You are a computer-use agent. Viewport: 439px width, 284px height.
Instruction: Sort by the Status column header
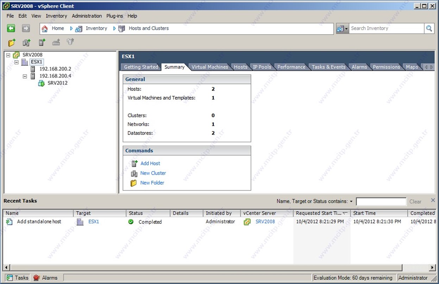(148, 213)
